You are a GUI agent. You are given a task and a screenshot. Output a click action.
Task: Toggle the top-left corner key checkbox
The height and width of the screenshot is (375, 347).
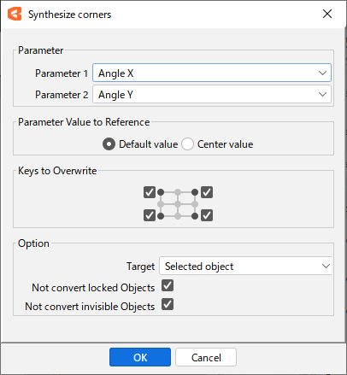click(x=150, y=192)
